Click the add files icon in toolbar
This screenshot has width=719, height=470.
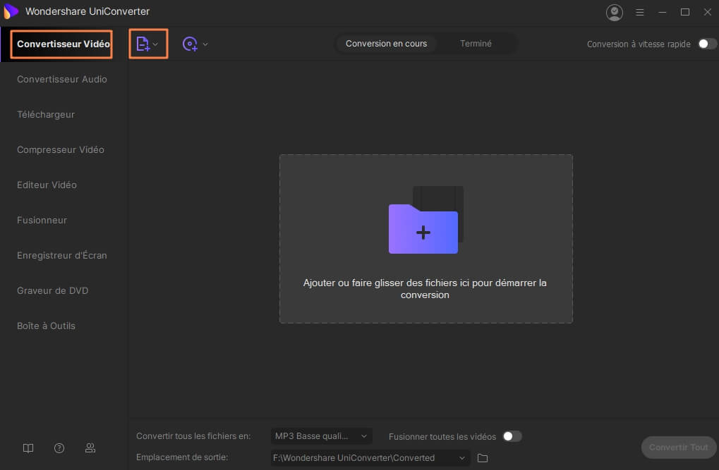click(x=143, y=44)
